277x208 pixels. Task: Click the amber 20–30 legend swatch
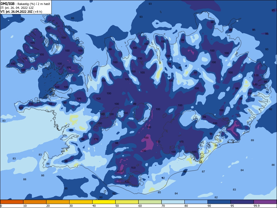click(x=58, y=202)
